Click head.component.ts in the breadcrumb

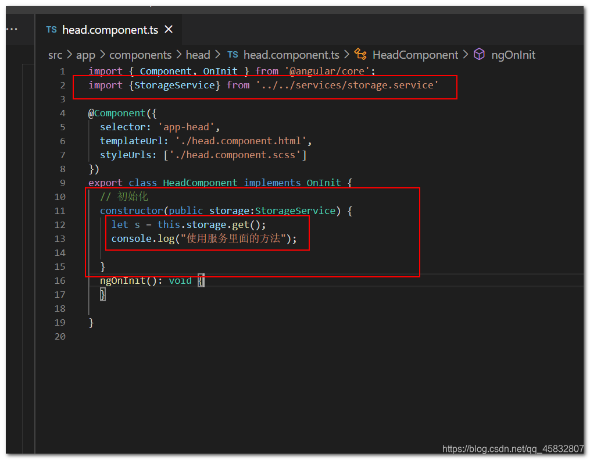291,55
